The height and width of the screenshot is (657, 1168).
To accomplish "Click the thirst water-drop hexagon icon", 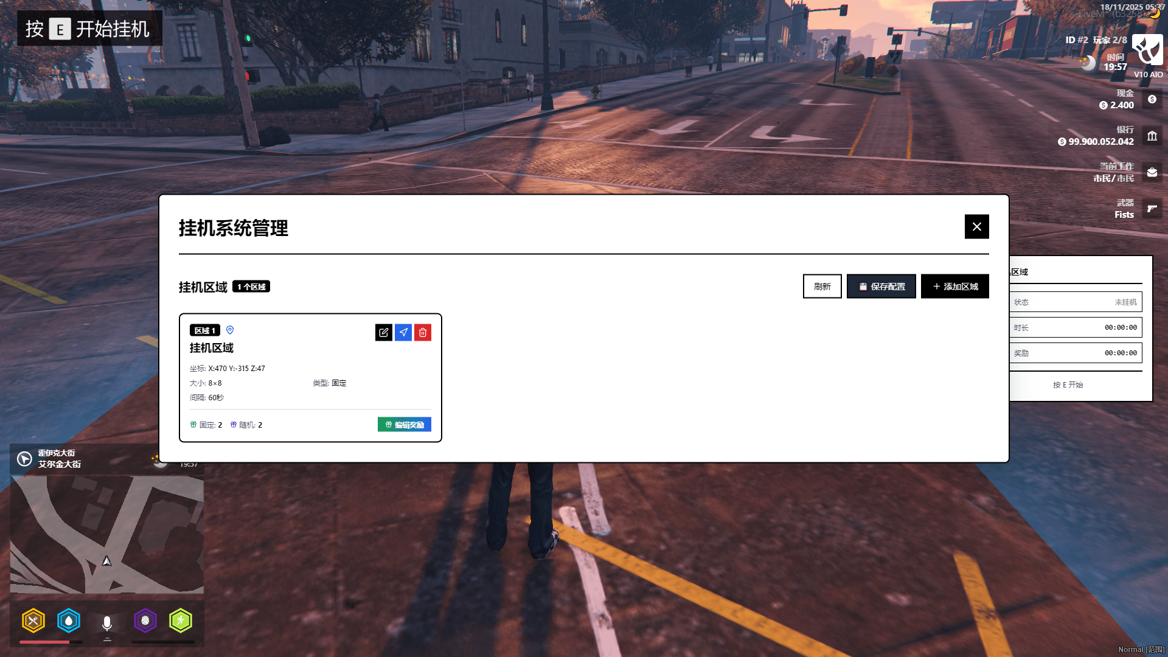I will [69, 621].
